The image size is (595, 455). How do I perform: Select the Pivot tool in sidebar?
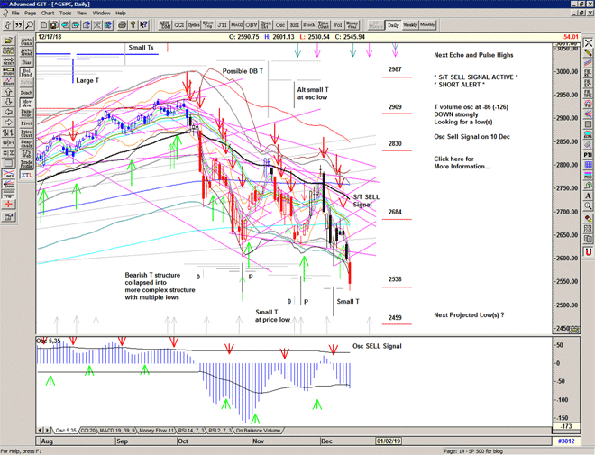[x=25, y=123]
